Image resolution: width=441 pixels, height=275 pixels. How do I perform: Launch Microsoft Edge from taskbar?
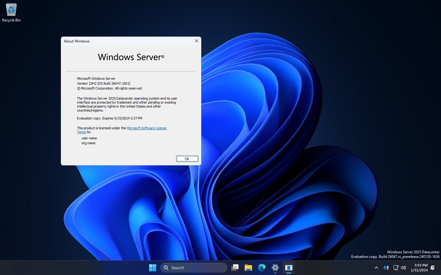[x=262, y=268]
